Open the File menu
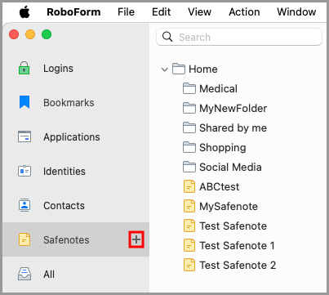The width and height of the screenshot is (329, 295). [x=126, y=12]
